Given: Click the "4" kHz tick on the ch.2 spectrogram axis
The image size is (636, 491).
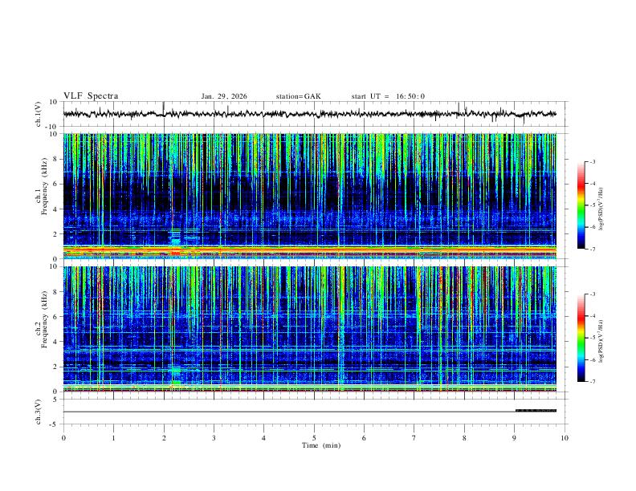Looking at the screenshot, I should pos(56,342).
